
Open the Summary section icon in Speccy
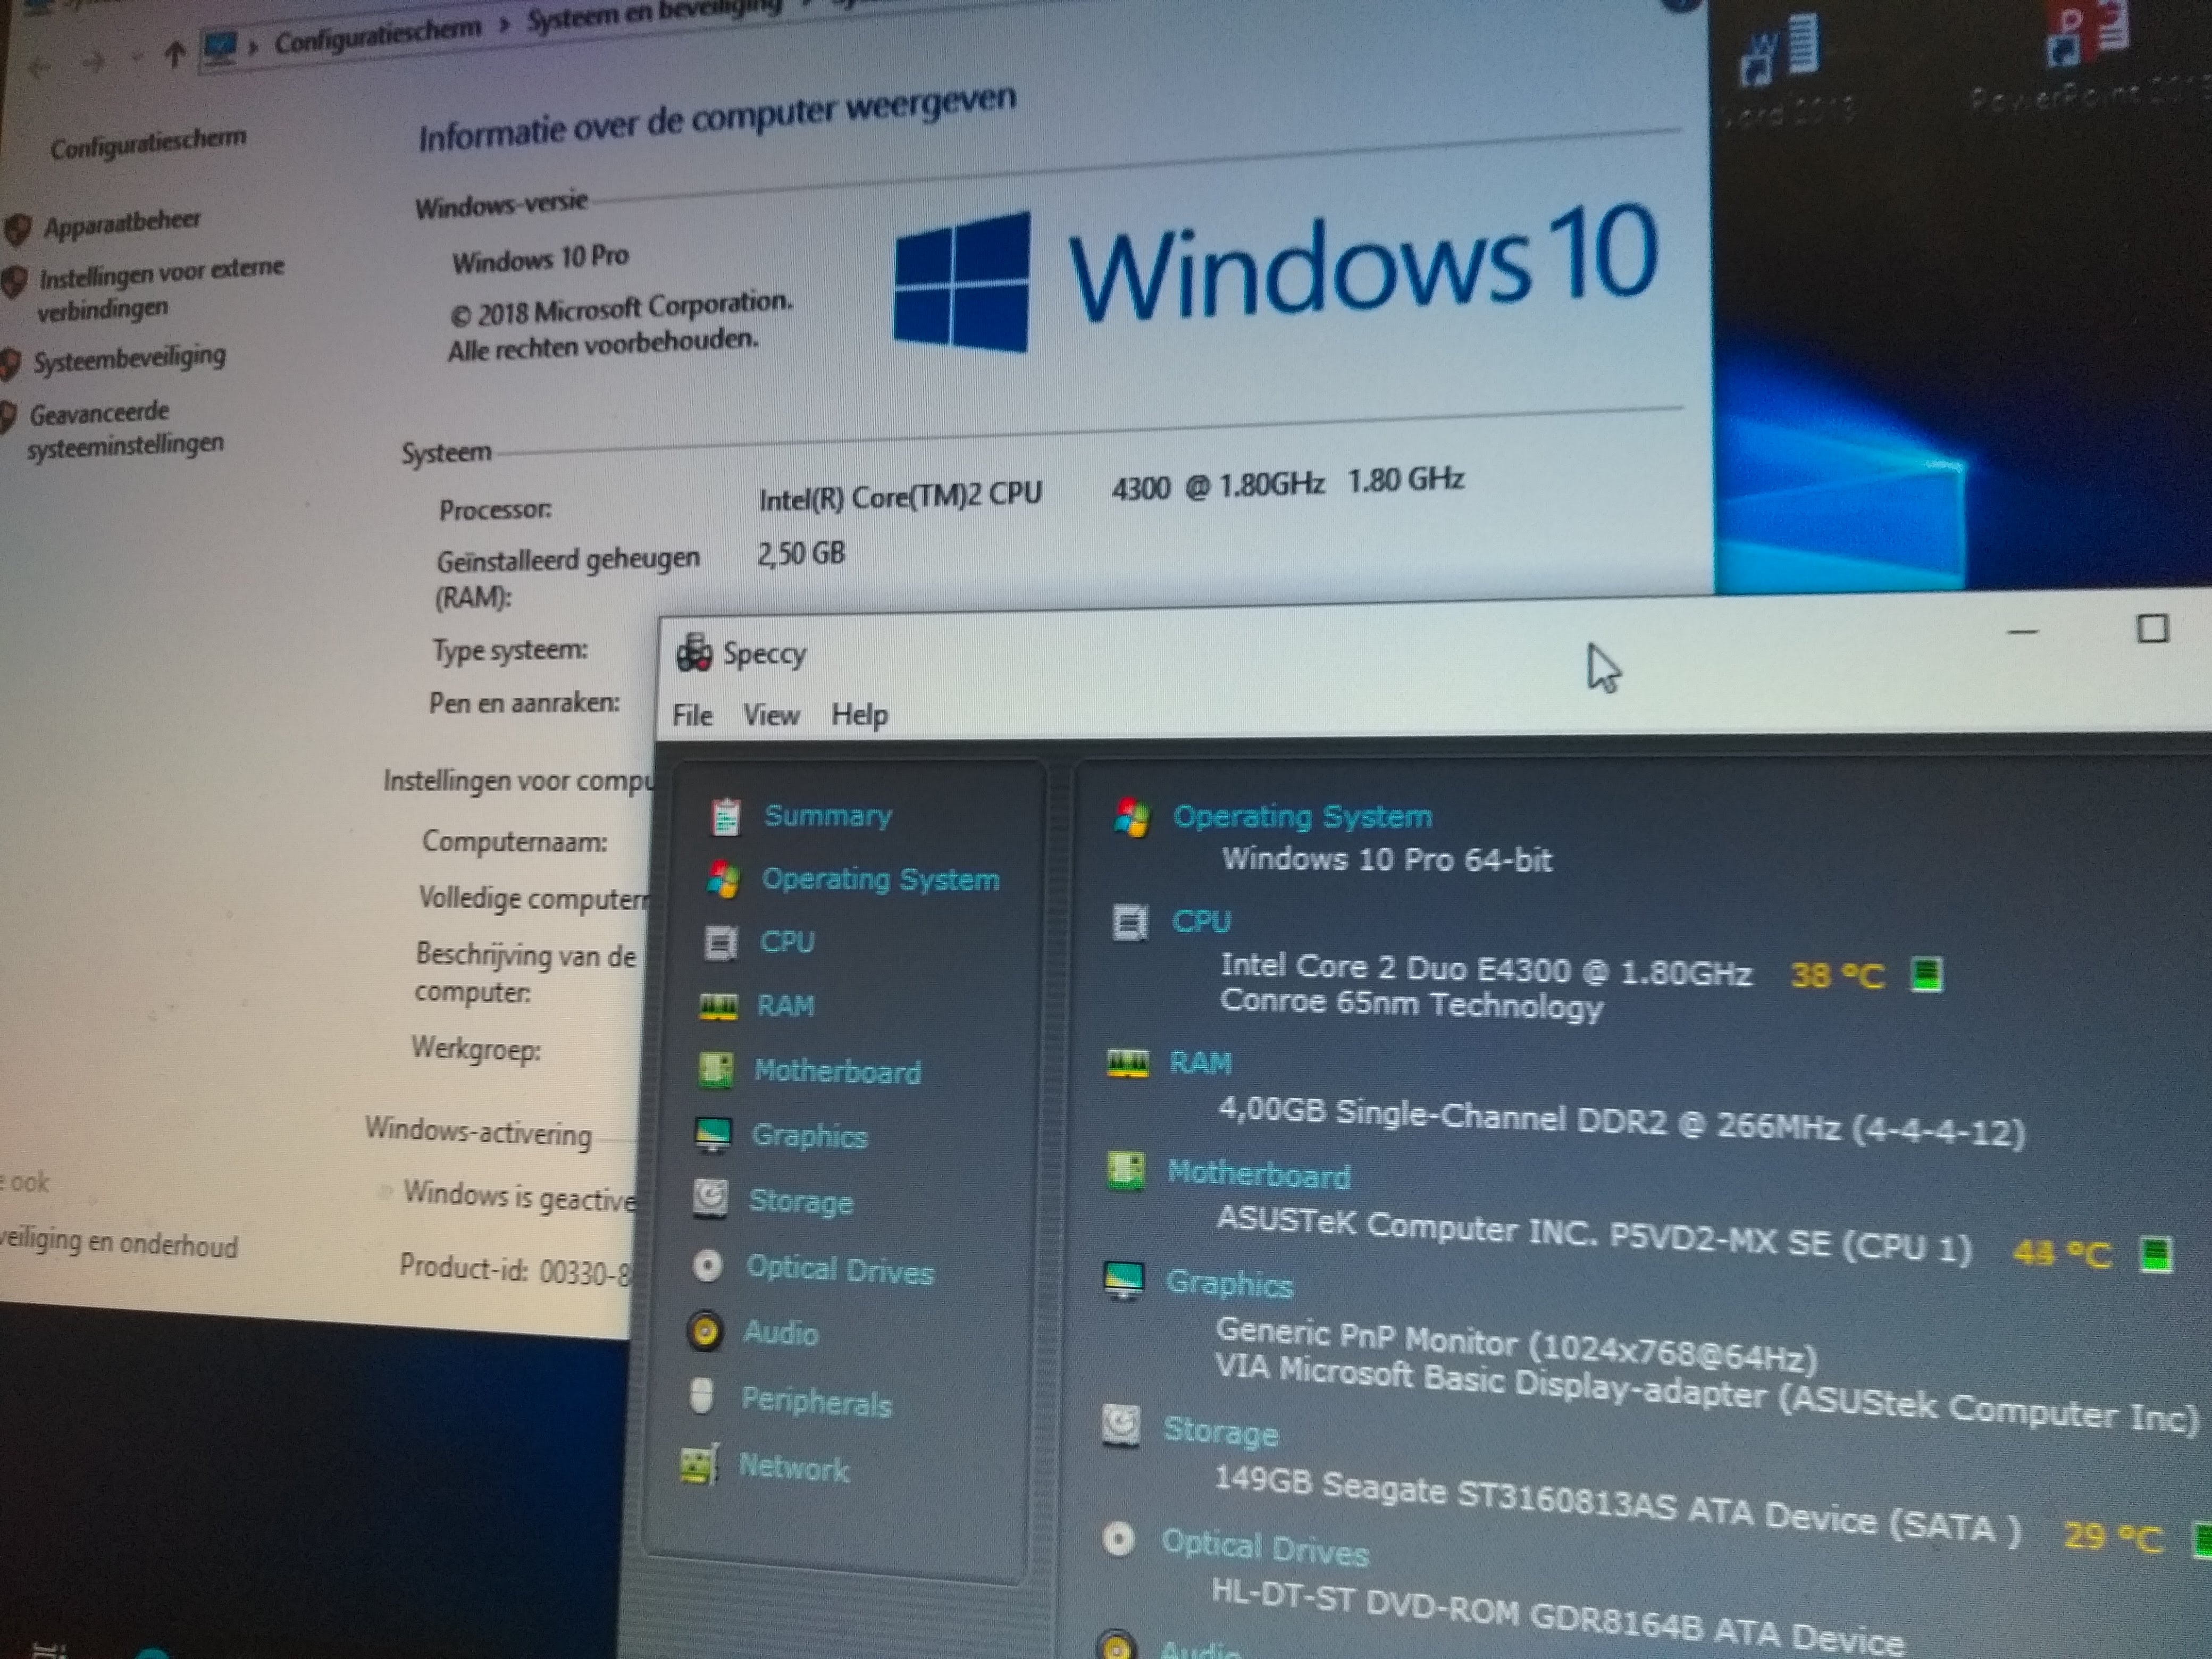pos(725,817)
